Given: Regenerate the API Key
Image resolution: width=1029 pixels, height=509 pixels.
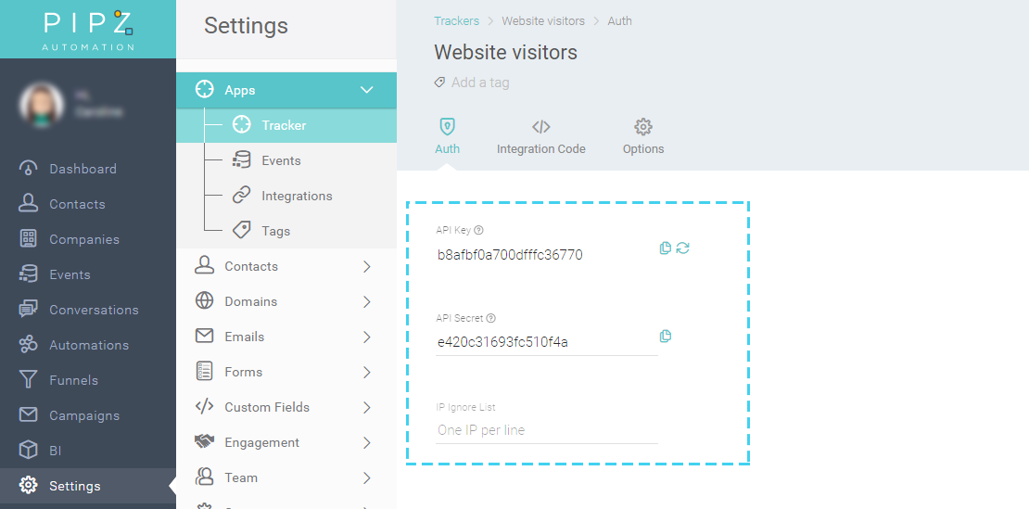Looking at the screenshot, I should coord(682,248).
